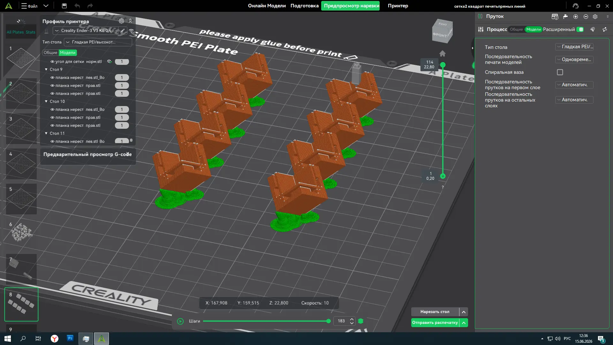This screenshot has height=345, width=613.
Task: Click bottom handle of vertical layer slider
Action: coord(443,176)
